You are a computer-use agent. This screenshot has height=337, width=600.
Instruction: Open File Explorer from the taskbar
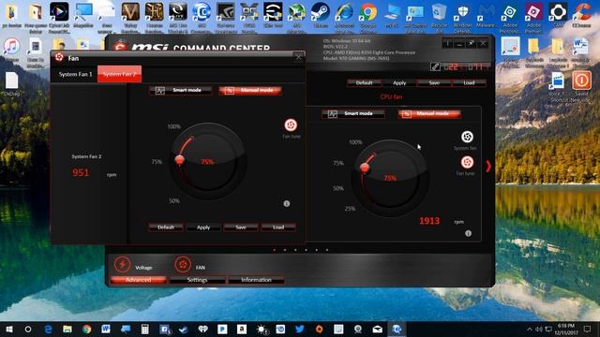[67, 329]
